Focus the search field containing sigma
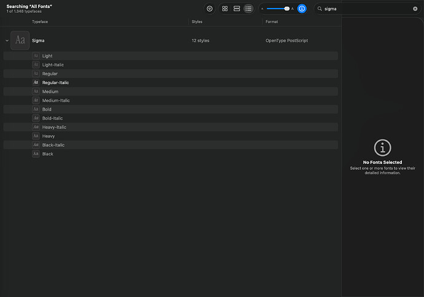Screen dimensions: 424x297 pos(367,9)
